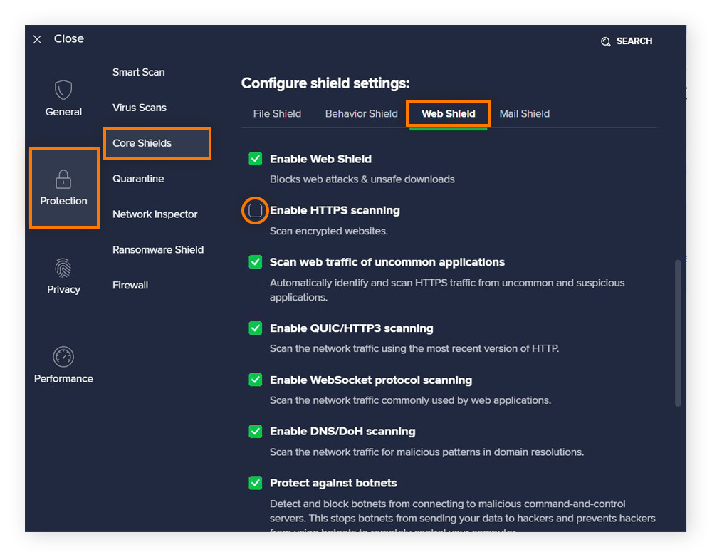This screenshot has height=557, width=712.
Task: Select Virus Scans from the sidebar
Action: click(x=139, y=108)
